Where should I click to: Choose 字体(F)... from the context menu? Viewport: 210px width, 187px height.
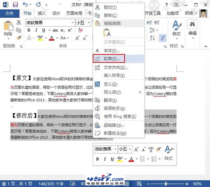[118, 51]
